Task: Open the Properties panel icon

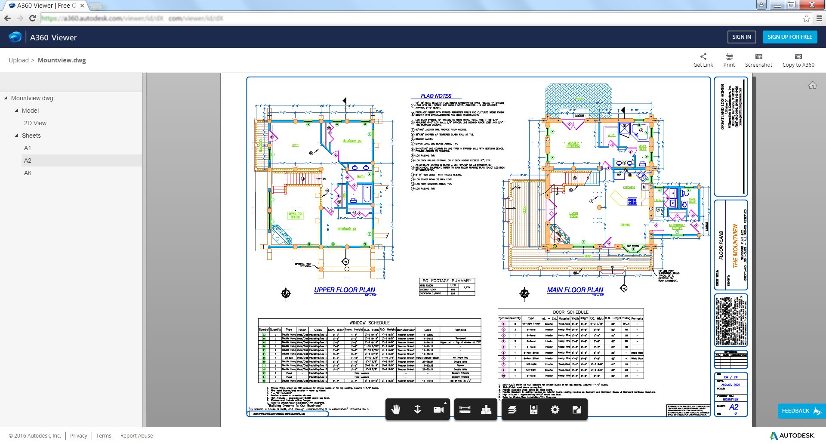Action: (533, 410)
